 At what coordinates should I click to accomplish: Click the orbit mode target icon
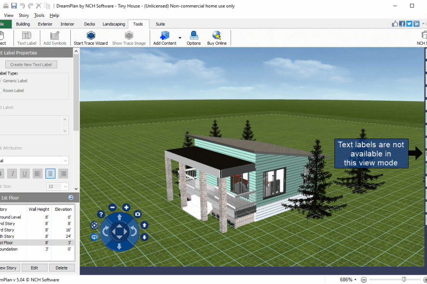(94, 225)
